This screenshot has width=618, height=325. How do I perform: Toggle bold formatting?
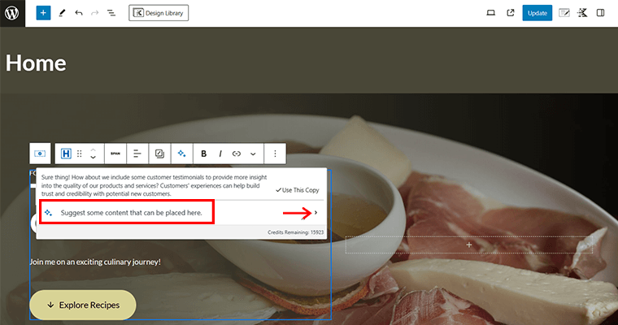tap(204, 154)
